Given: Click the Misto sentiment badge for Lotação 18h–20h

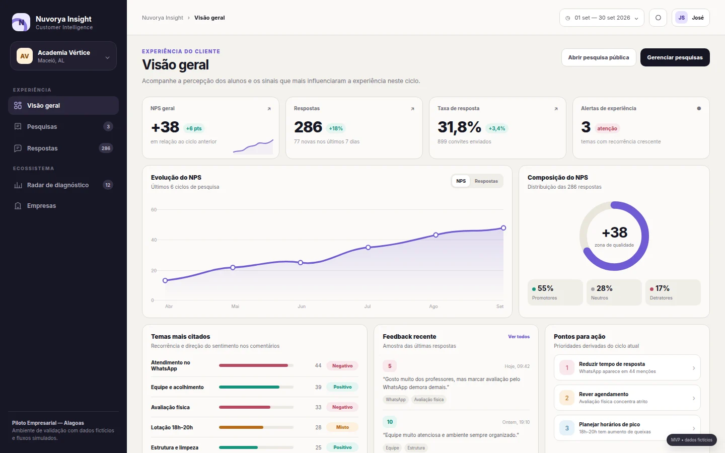Looking at the screenshot, I should pos(342,427).
